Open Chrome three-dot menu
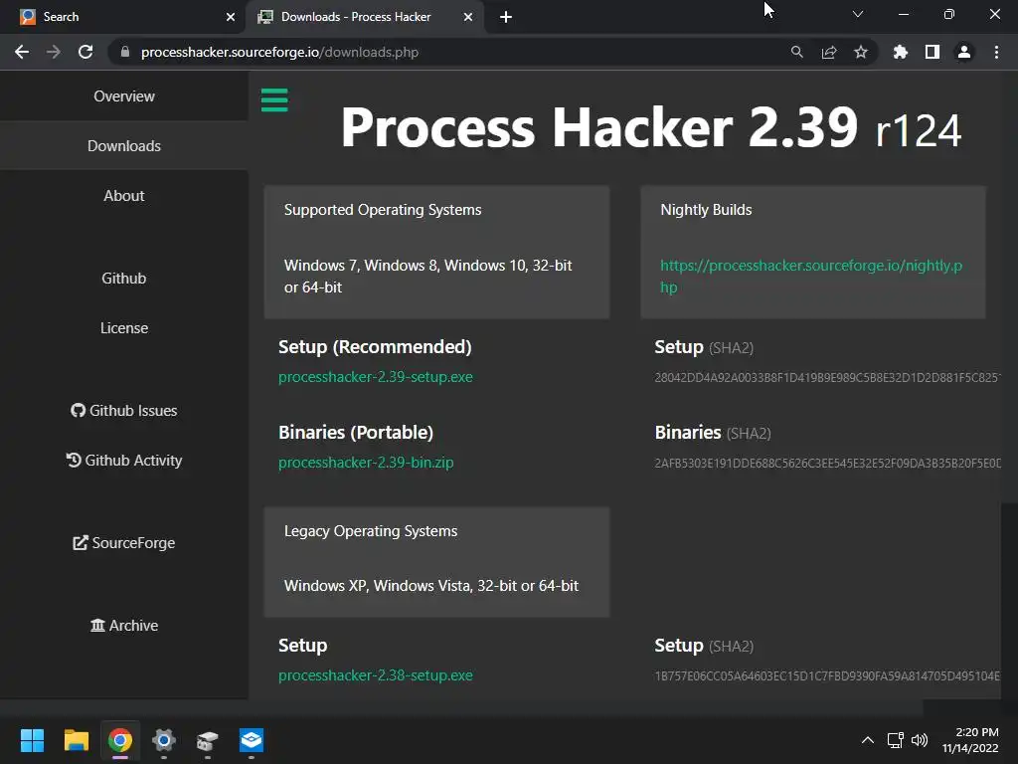 tap(996, 52)
